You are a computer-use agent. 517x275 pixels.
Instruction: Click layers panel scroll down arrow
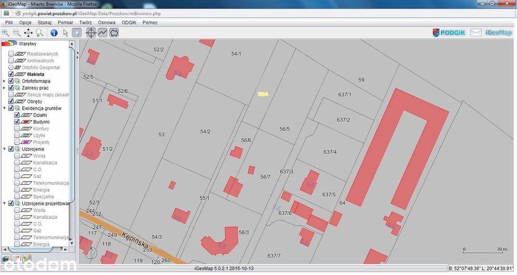click(72, 244)
